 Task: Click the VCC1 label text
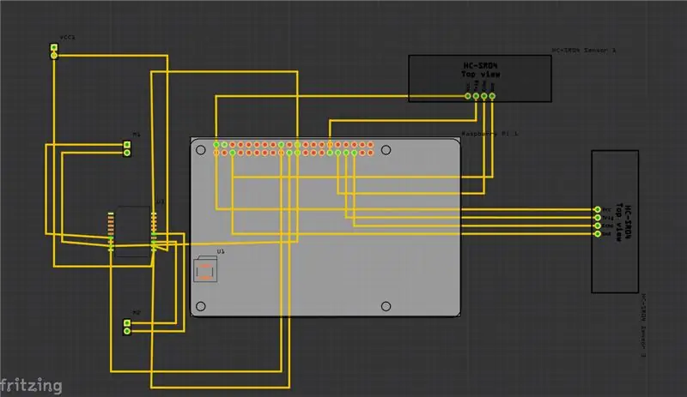click(68, 37)
